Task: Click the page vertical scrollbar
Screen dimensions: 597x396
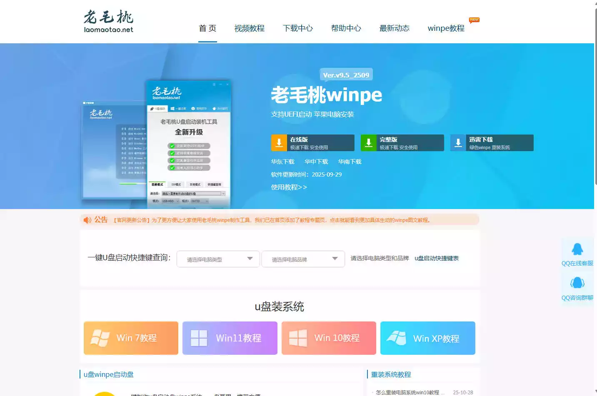Action: pos(596,96)
